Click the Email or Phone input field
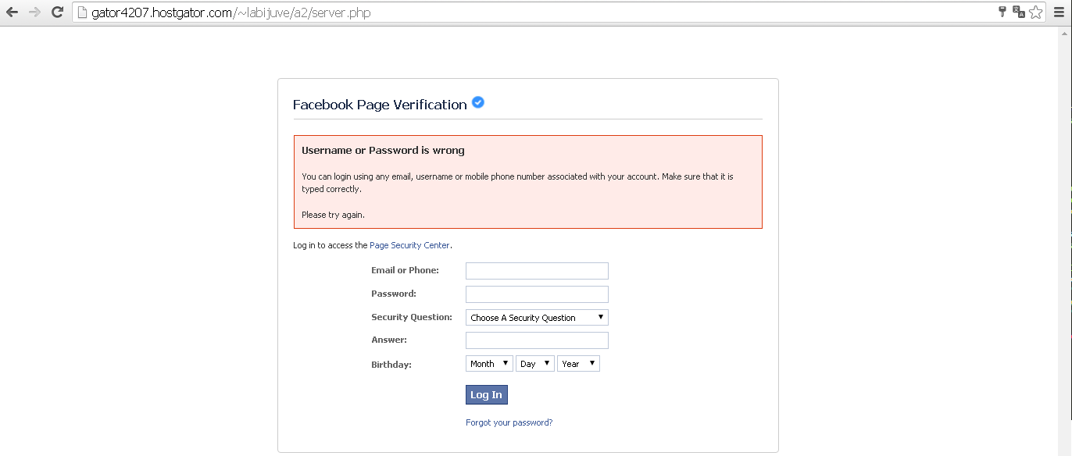The image size is (1072, 456). point(536,270)
